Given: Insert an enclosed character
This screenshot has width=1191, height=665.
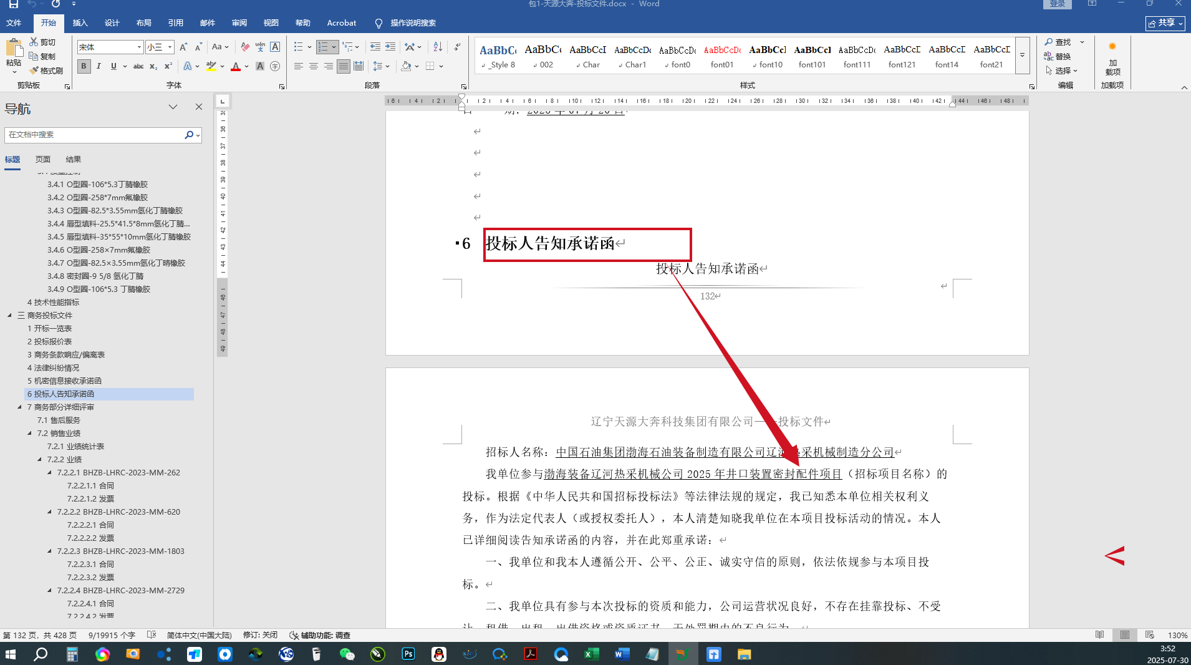Looking at the screenshot, I should tap(275, 66).
